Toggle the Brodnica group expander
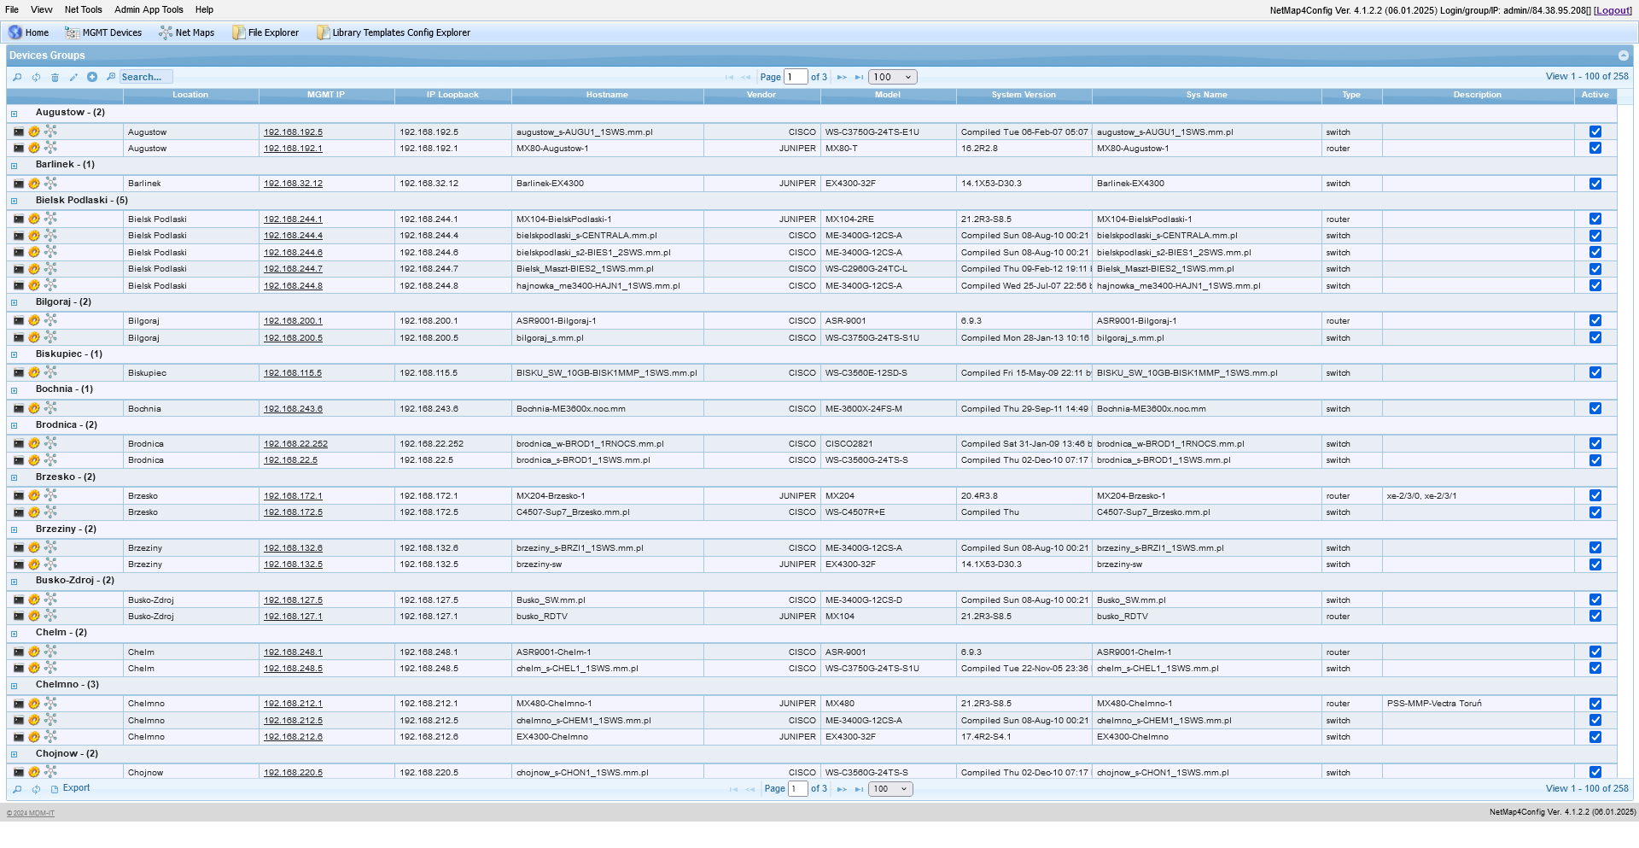The height and width of the screenshot is (848, 1639). pyautogui.click(x=14, y=425)
